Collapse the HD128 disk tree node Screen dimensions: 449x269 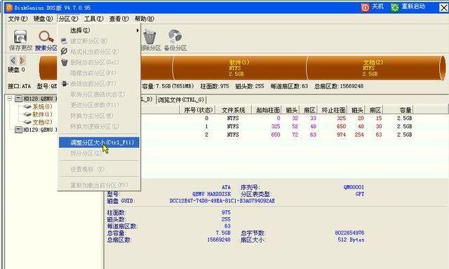pos(9,99)
